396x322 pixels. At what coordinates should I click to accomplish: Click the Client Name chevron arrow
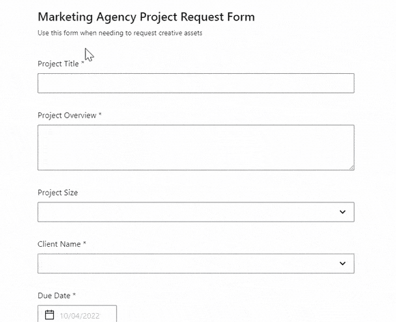343,264
